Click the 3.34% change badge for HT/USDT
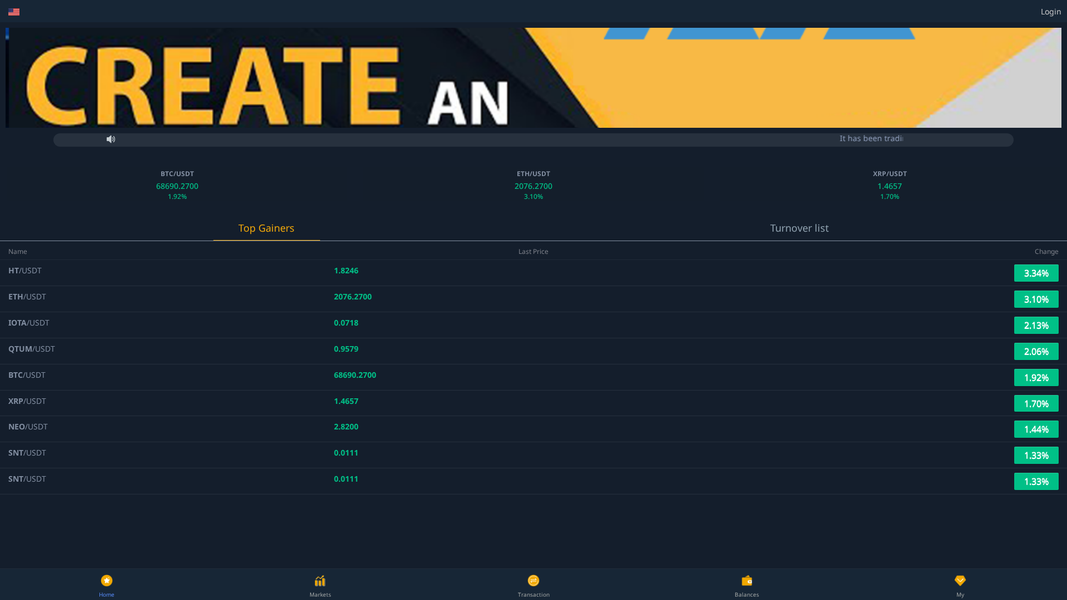This screenshot has width=1067, height=600. point(1036,273)
